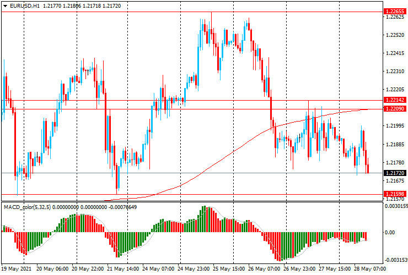Select the 1.22655 red price label

tap(395, 11)
